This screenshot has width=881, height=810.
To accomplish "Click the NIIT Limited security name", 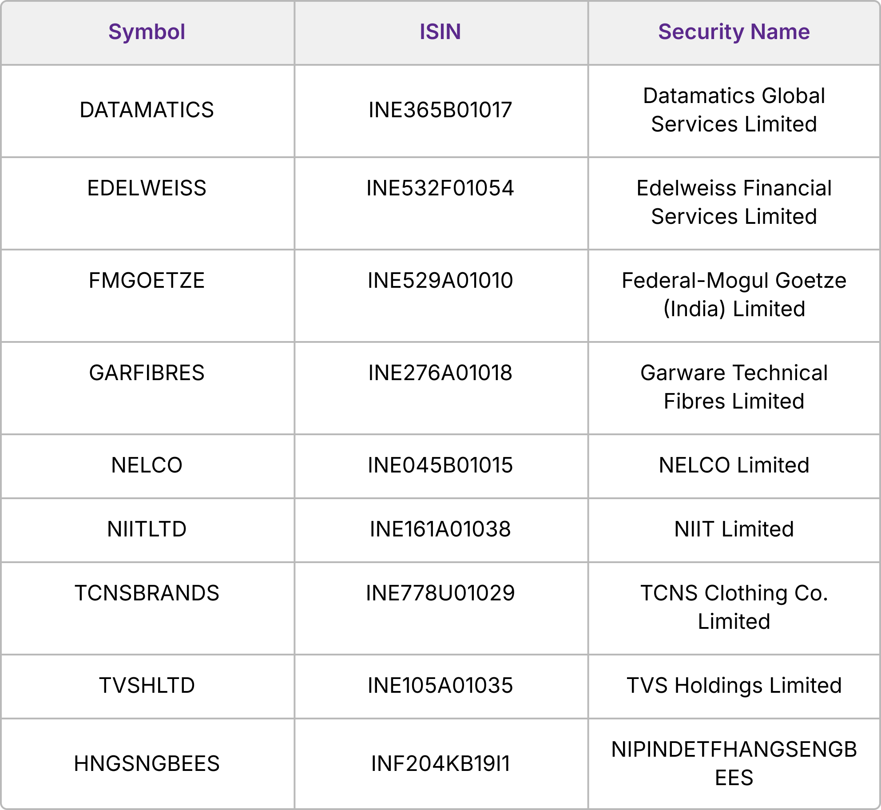I will [x=734, y=529].
